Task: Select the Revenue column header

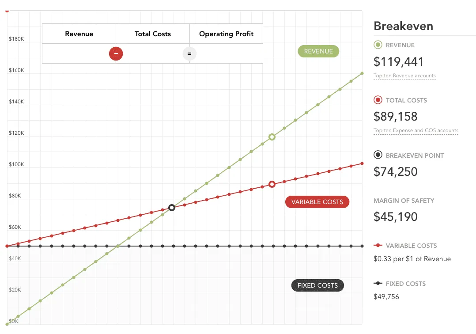Action: coord(79,34)
